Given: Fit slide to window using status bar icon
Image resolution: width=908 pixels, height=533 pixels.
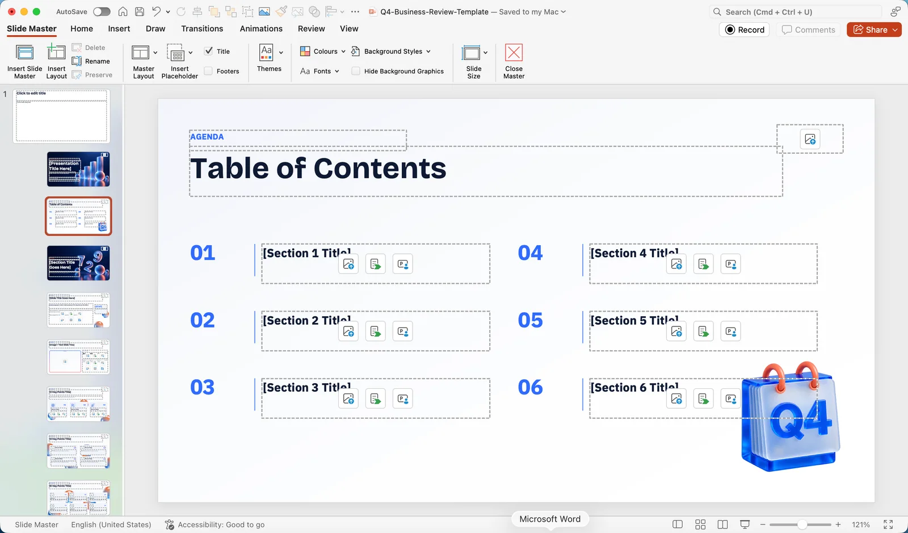Looking at the screenshot, I should [888, 524].
